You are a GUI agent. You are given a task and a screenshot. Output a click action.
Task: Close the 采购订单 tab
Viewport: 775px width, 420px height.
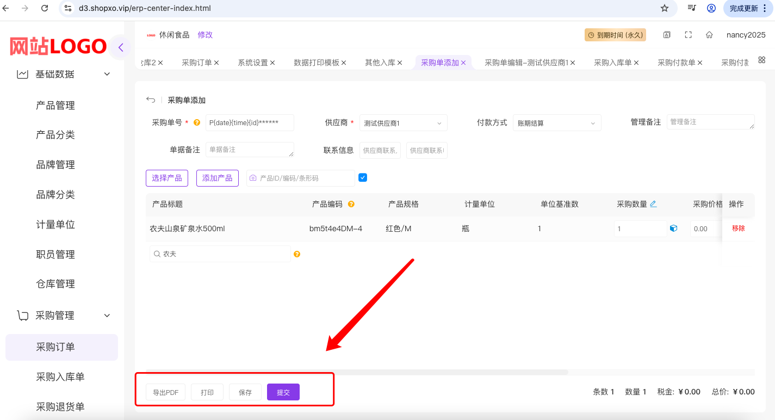(x=216, y=63)
